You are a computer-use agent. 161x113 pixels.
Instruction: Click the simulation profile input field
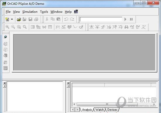point(101,19)
